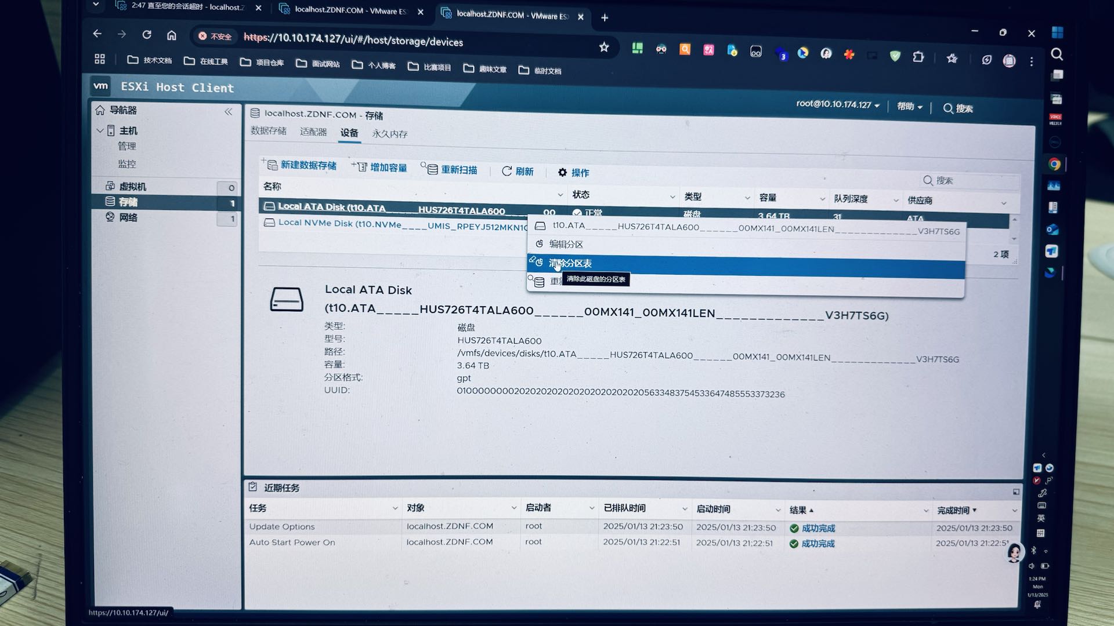
Task: Click the Refresh (刷新) icon
Action: 507,171
